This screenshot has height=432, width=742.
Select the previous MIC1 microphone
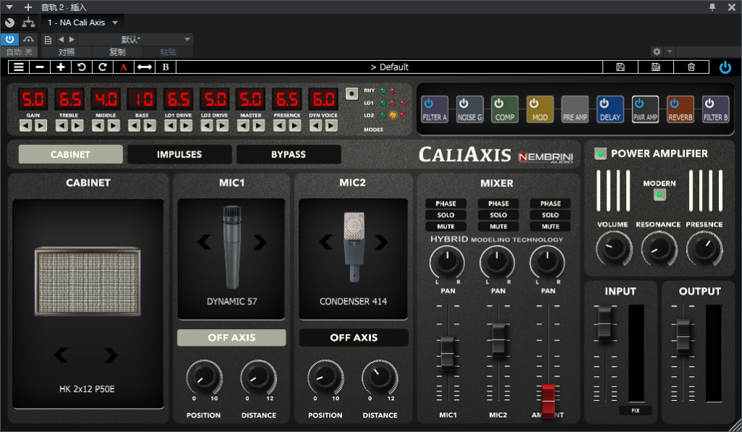point(204,242)
